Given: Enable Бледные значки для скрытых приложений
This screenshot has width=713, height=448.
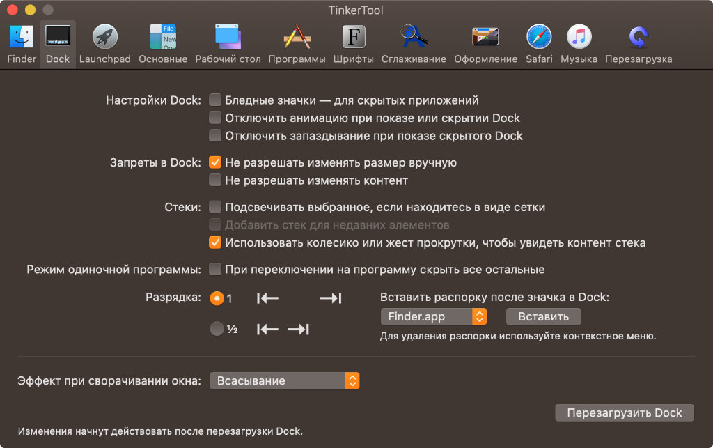Looking at the screenshot, I should click(x=215, y=100).
